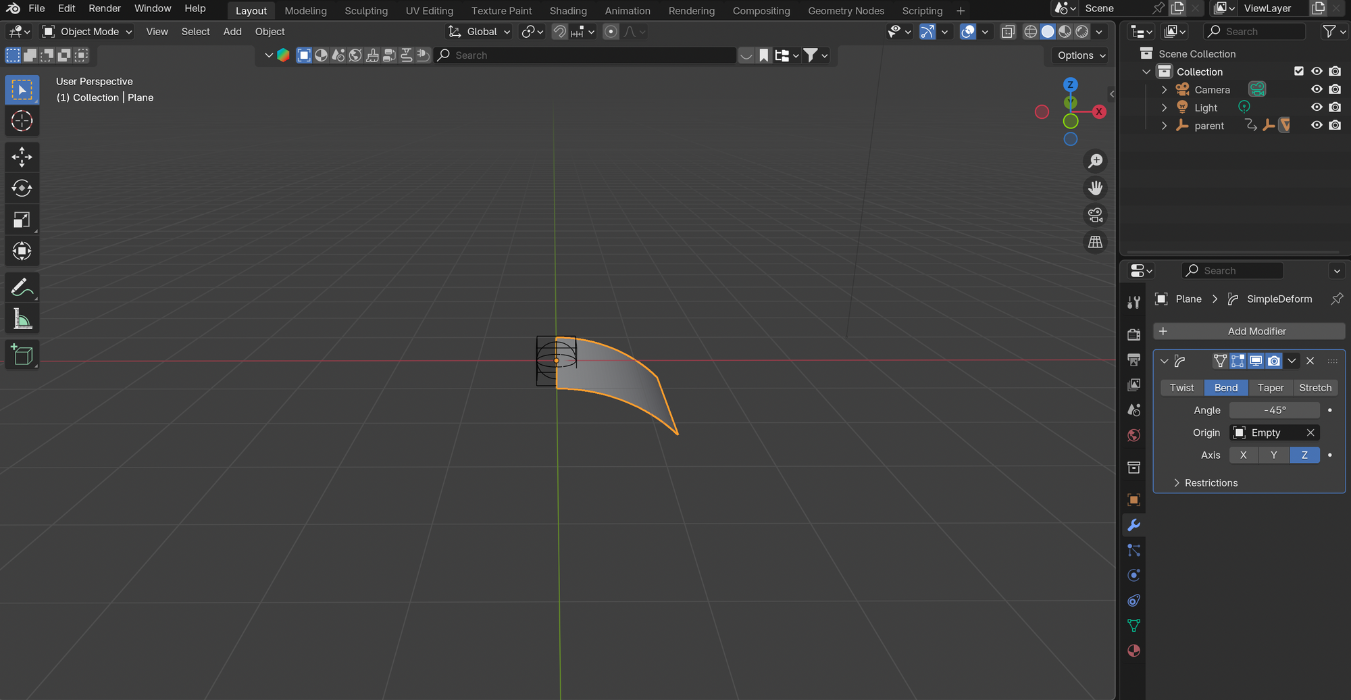The image size is (1351, 700).
Task: Uncheck Collection exclude checkbox
Action: [1298, 71]
